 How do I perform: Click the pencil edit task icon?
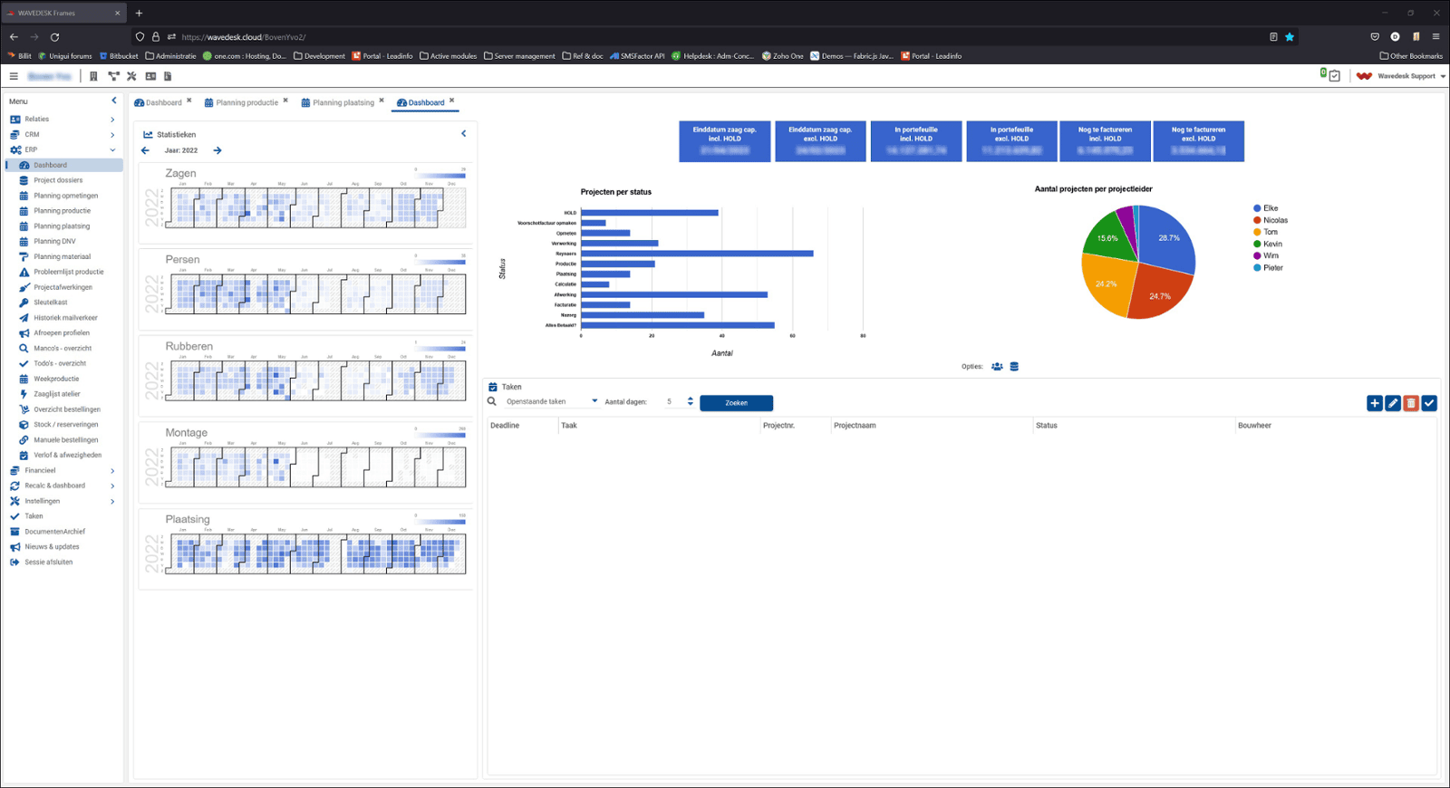point(1393,403)
